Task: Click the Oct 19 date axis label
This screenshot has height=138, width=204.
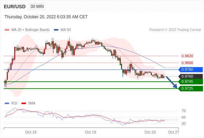Action: (x=91, y=132)
